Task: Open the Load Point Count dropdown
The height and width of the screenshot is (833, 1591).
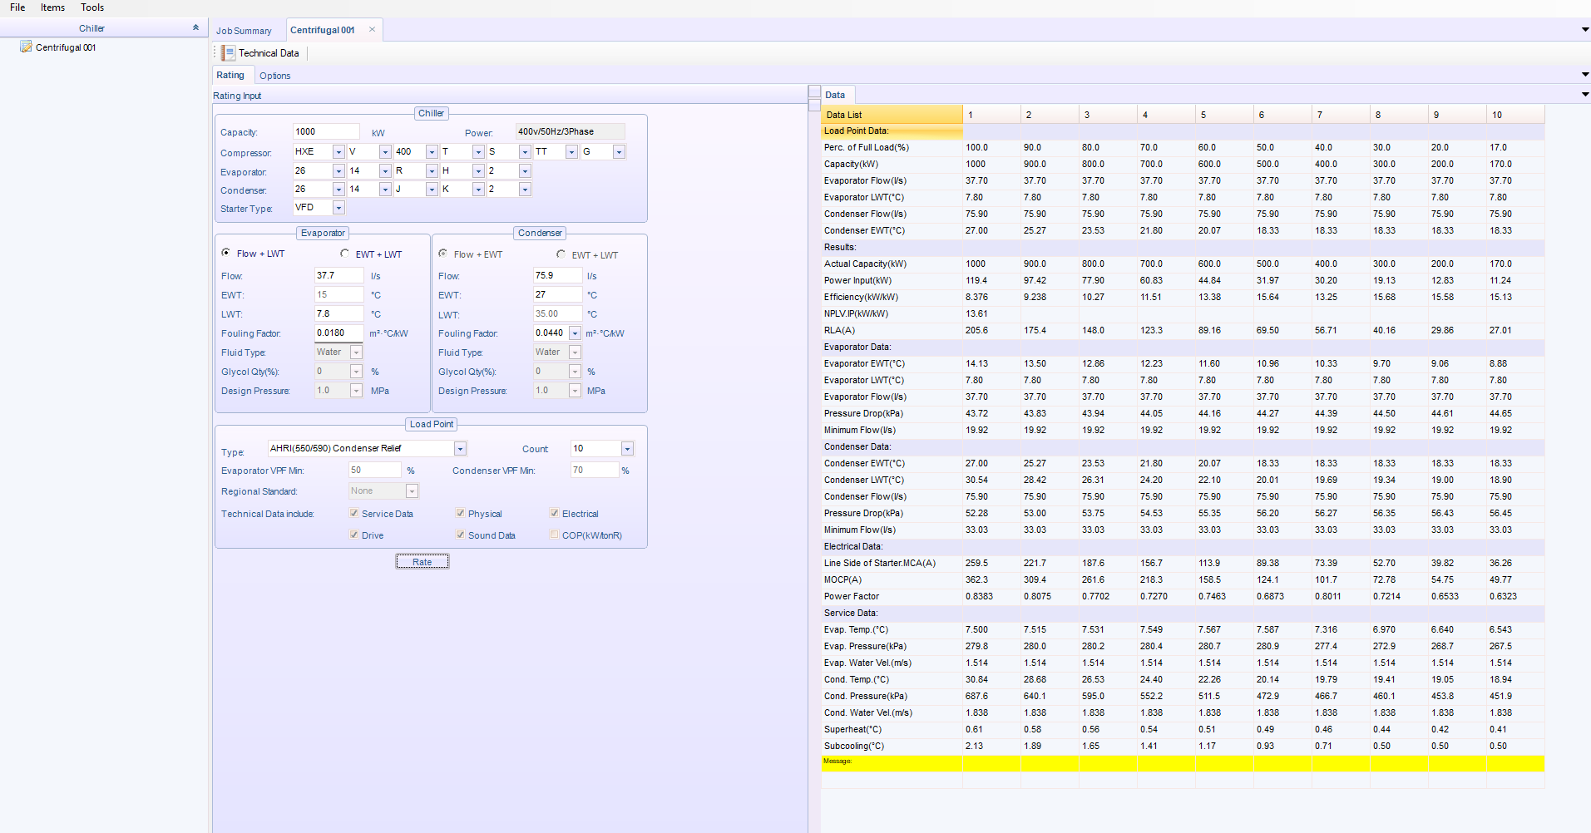Action: [627, 449]
